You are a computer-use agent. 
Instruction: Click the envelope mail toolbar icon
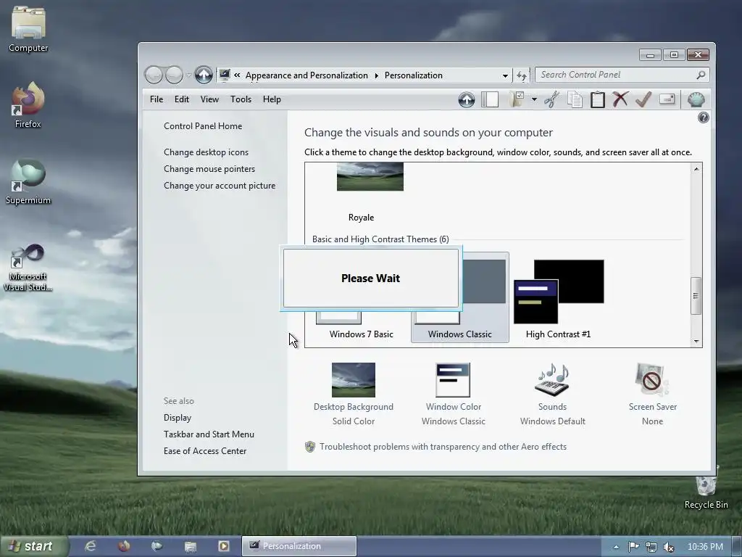point(667,99)
